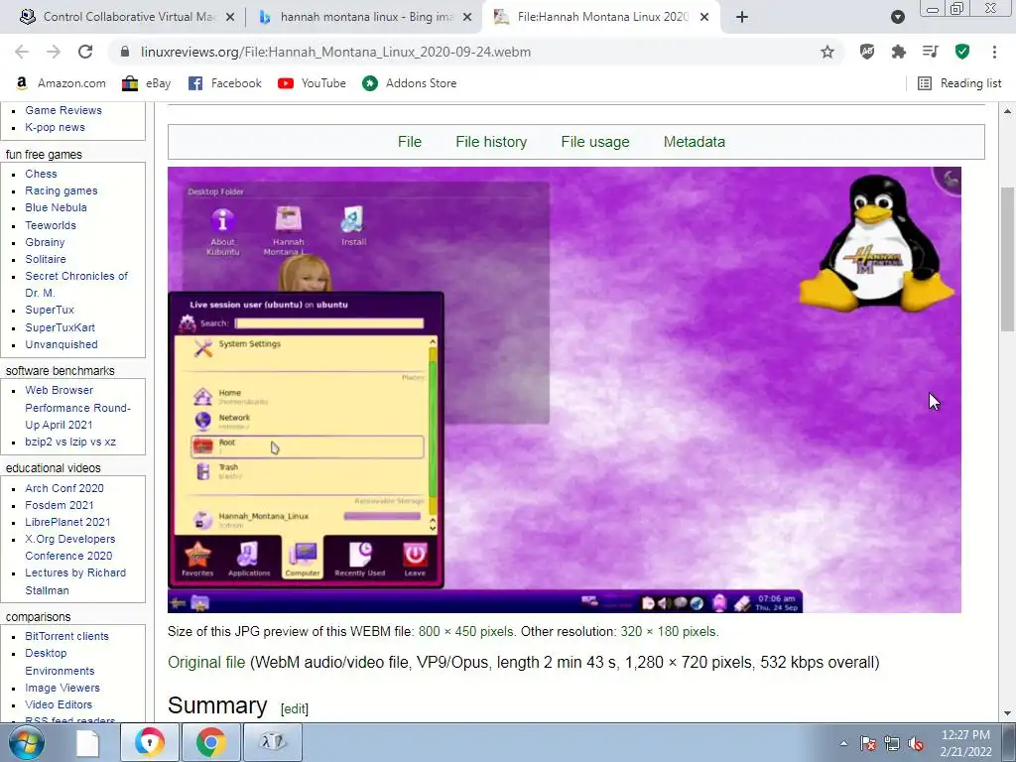Go forward with the browser arrow
Viewport: 1016px width, 762px height.
[x=54, y=52]
